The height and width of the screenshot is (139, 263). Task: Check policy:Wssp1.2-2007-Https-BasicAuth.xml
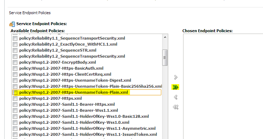(x=15, y=68)
